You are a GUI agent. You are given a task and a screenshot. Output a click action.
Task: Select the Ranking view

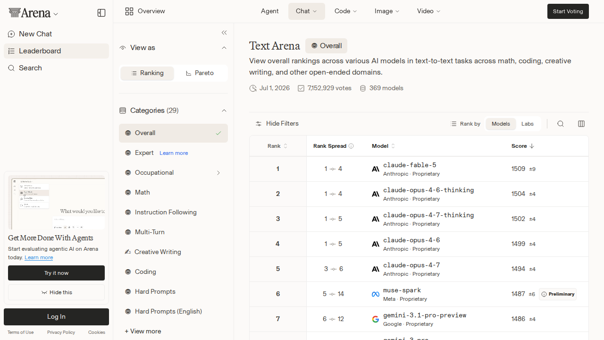click(x=147, y=73)
